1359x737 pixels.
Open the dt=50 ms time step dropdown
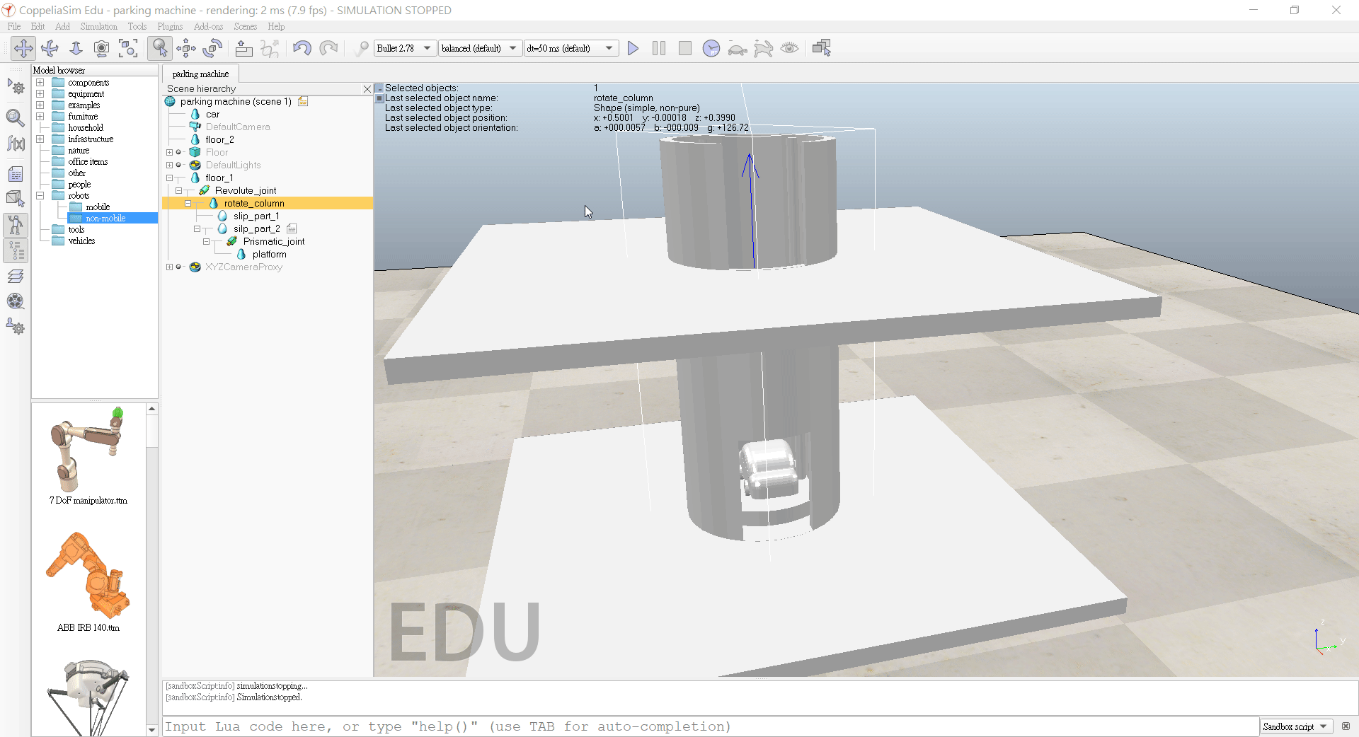click(570, 48)
